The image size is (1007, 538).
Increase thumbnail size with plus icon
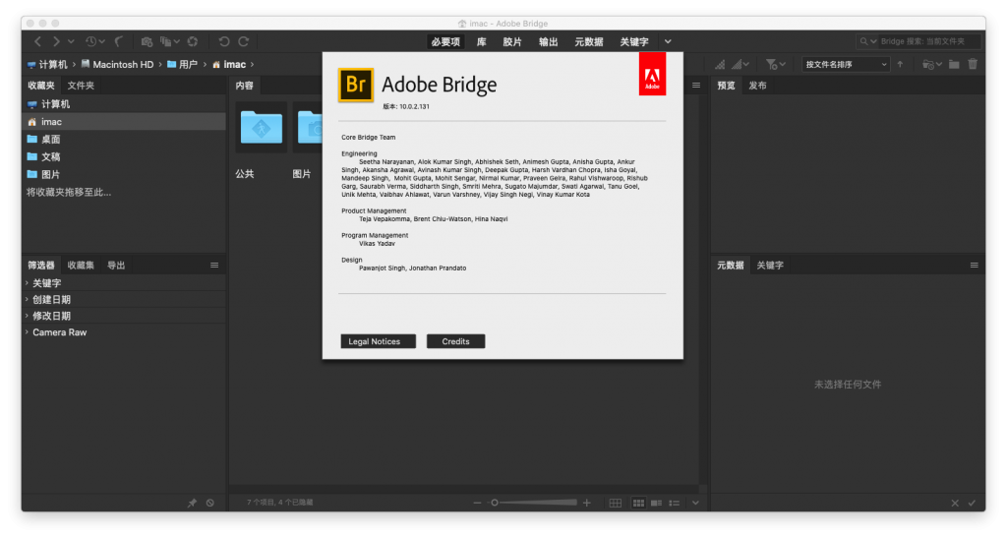point(587,503)
